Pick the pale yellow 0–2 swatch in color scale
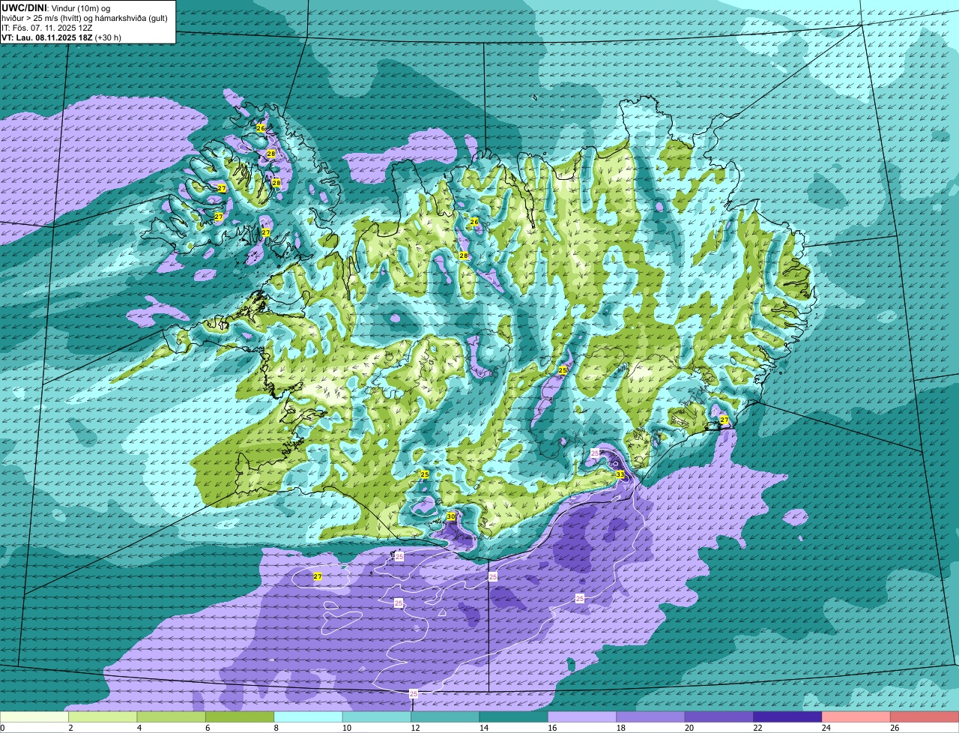Viewport: 959px width, 733px height. [34, 717]
